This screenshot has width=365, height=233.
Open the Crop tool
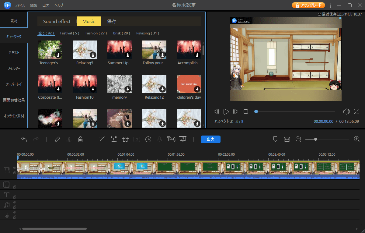(102, 139)
